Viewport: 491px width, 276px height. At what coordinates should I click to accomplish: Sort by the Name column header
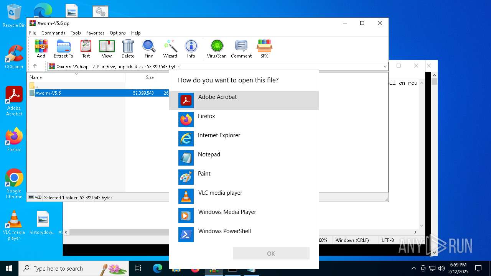tap(76, 77)
